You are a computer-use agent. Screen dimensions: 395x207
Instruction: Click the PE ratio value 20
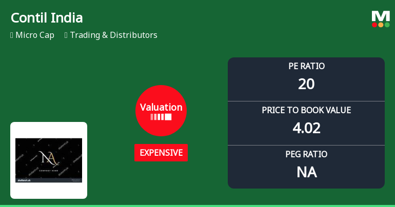point(306,84)
